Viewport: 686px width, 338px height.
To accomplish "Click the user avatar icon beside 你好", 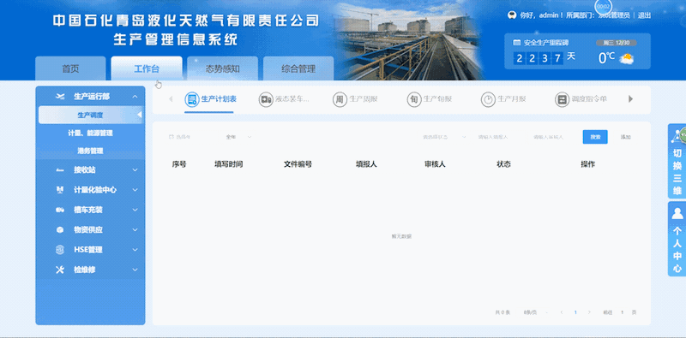I will click(x=511, y=15).
